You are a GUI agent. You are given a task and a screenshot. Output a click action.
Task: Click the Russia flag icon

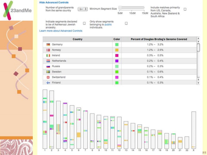click(x=48, y=66)
